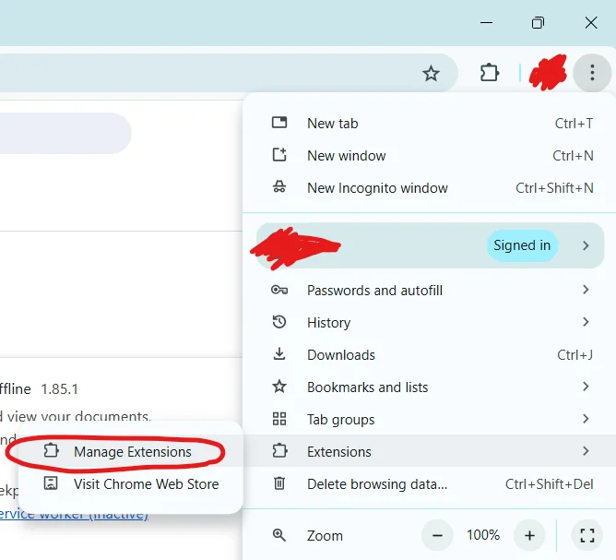Image resolution: width=616 pixels, height=560 pixels.
Task: Click the version number 1.85.1
Action: coord(60,389)
